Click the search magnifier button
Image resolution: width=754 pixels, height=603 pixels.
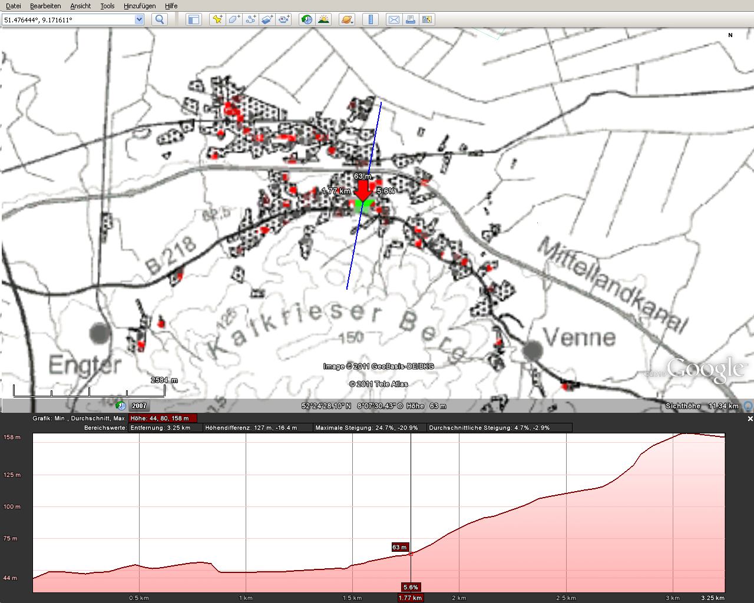(x=160, y=19)
